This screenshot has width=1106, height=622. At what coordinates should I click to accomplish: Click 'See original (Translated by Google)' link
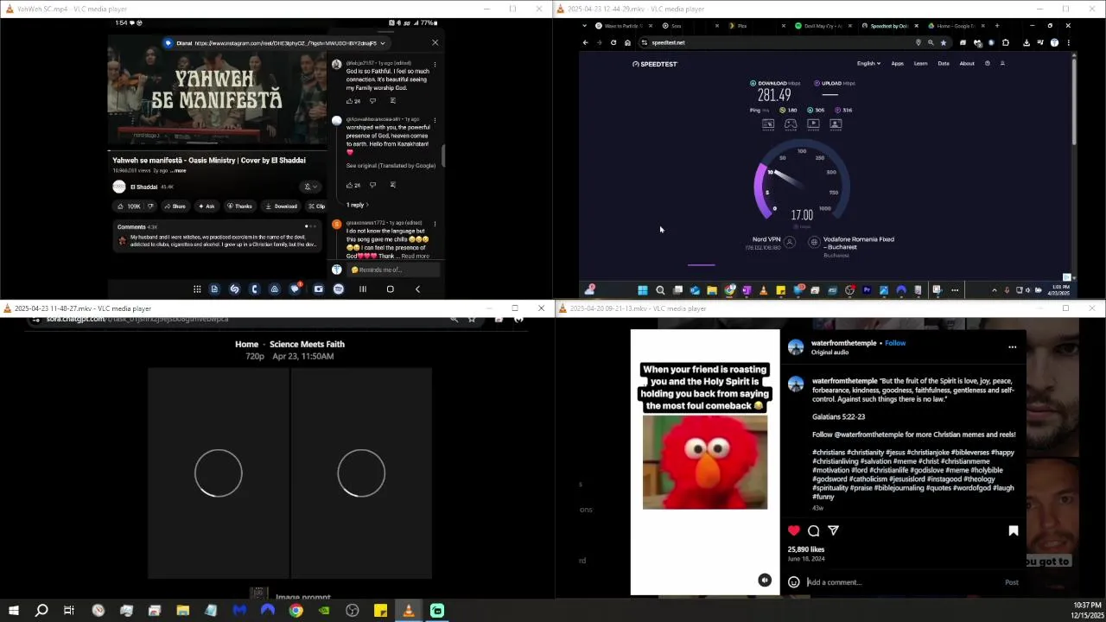[391, 166]
